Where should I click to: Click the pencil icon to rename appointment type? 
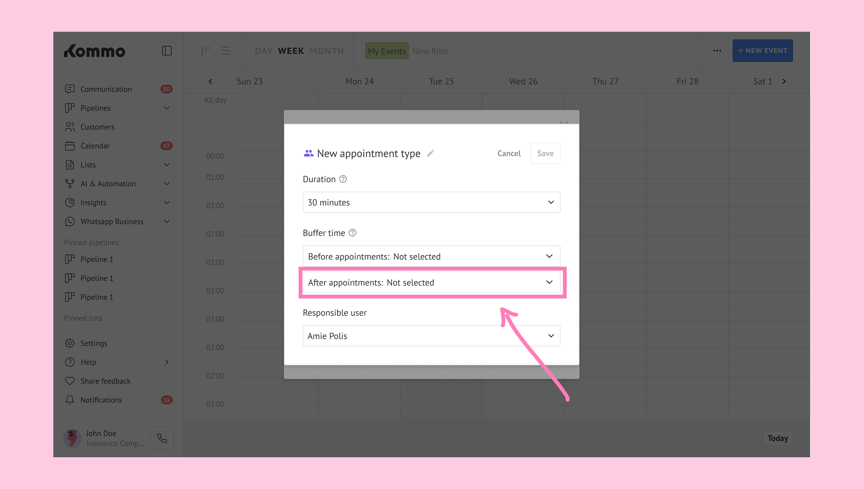tap(430, 153)
